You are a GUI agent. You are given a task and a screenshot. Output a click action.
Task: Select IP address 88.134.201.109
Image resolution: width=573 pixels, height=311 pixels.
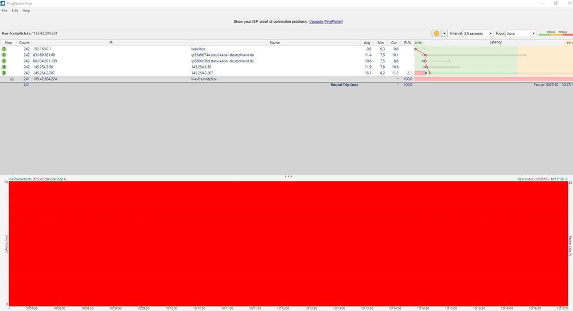click(45, 61)
